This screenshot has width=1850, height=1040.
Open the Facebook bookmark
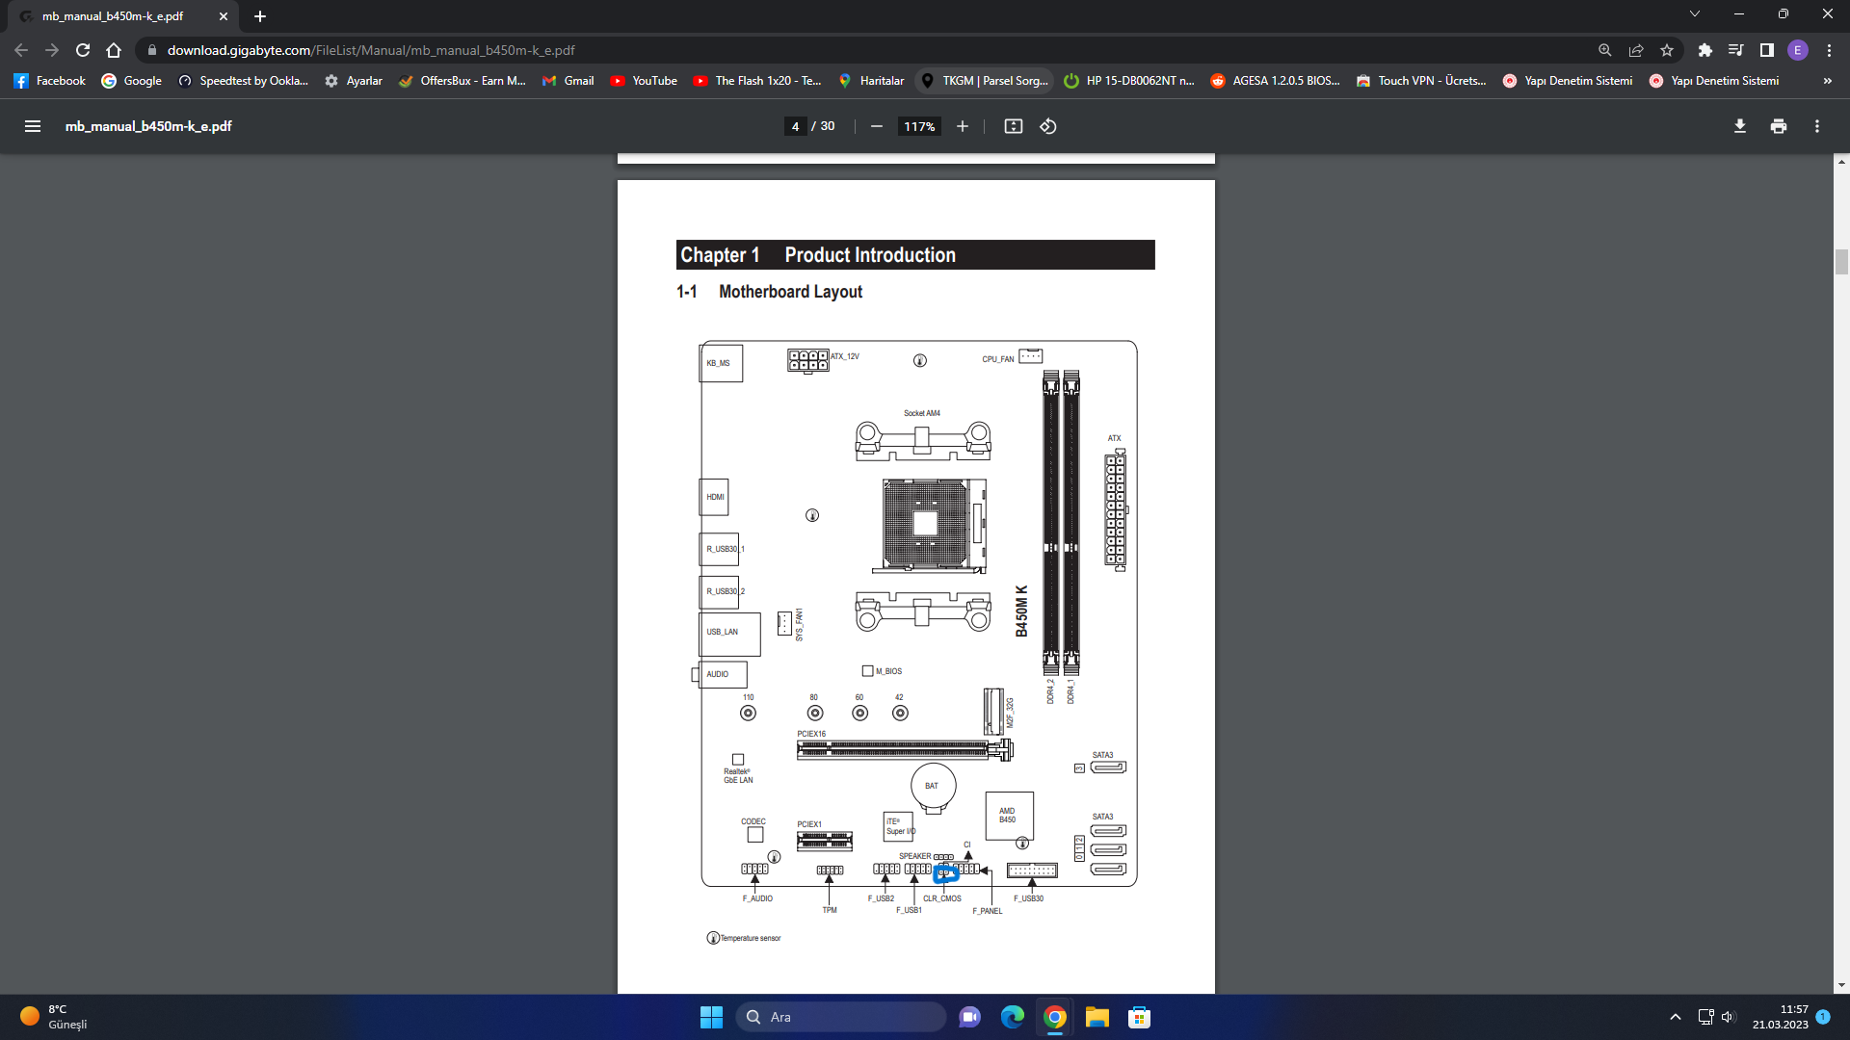[50, 81]
